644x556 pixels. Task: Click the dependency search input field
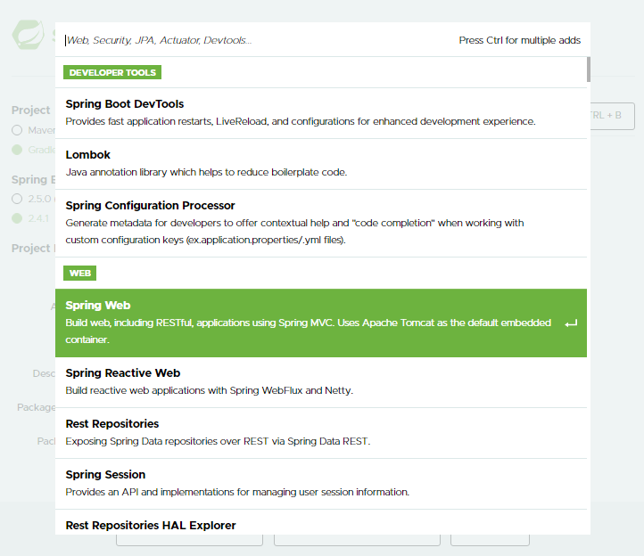tap(259, 40)
